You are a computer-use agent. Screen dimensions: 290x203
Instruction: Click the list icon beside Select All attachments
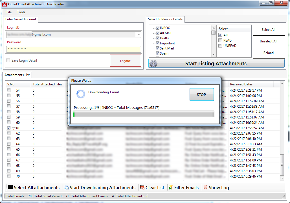pos(10,187)
